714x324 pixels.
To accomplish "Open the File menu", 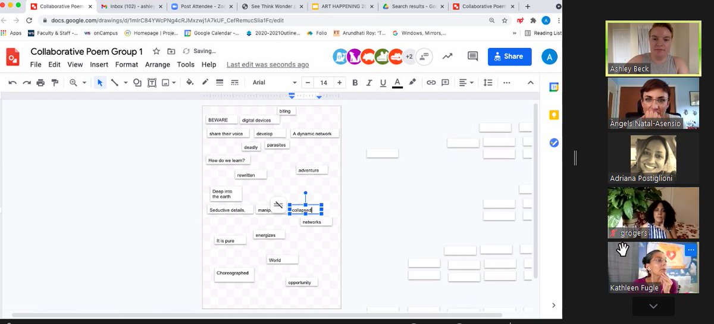I will [36, 64].
